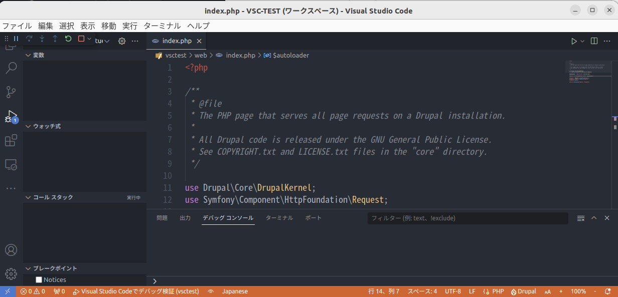Switch to the 問題 panel tab
This screenshot has height=297, width=618.
tap(162, 218)
